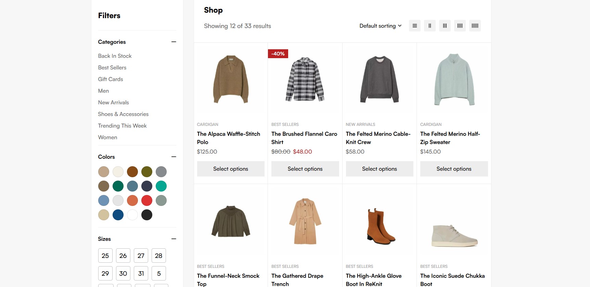The width and height of the screenshot is (590, 287).
Task: Open the Back In Stock category
Action: coord(115,56)
